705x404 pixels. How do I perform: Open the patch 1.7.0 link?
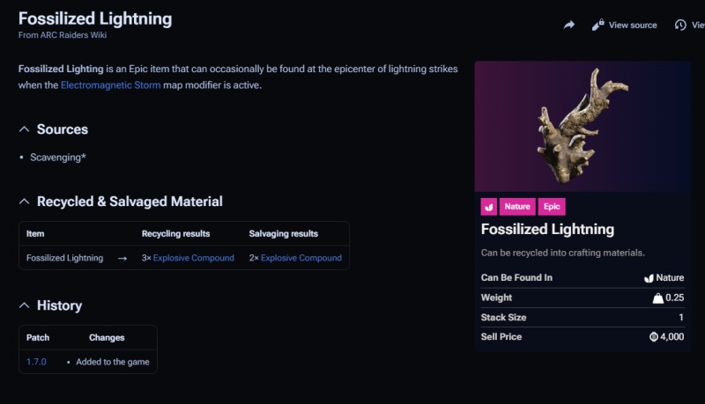tap(36, 362)
